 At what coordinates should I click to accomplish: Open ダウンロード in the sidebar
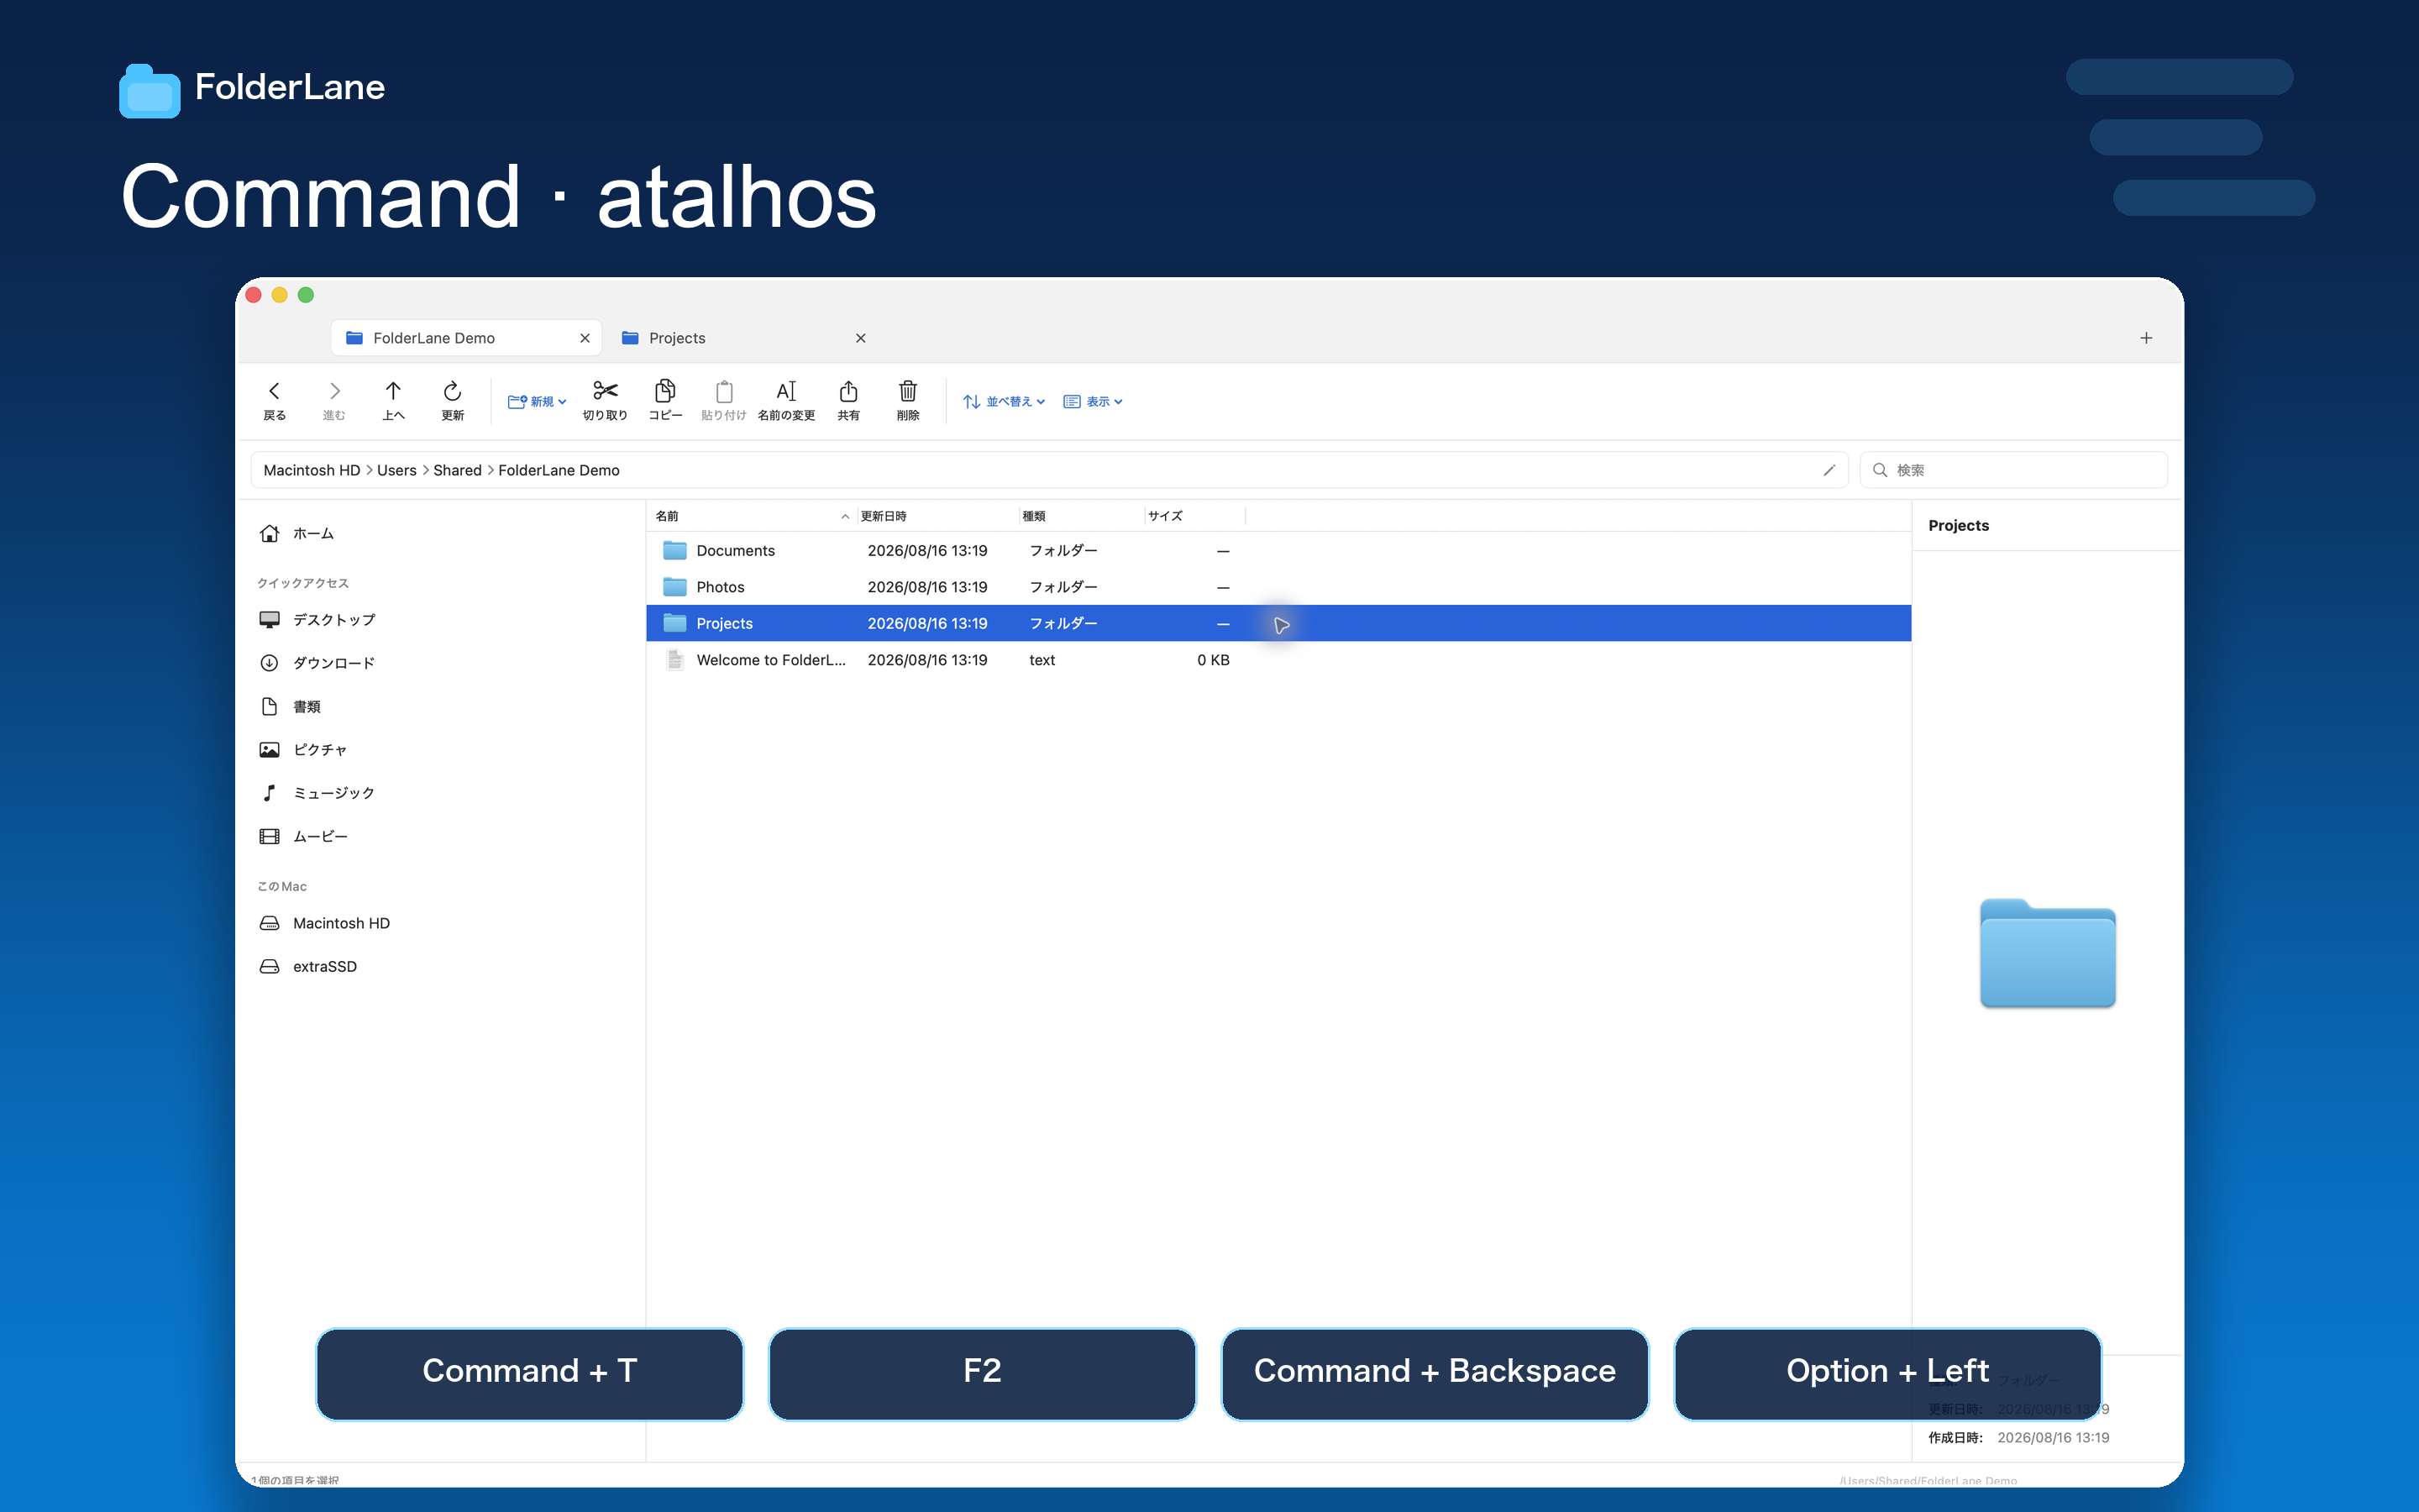[x=440, y=663]
